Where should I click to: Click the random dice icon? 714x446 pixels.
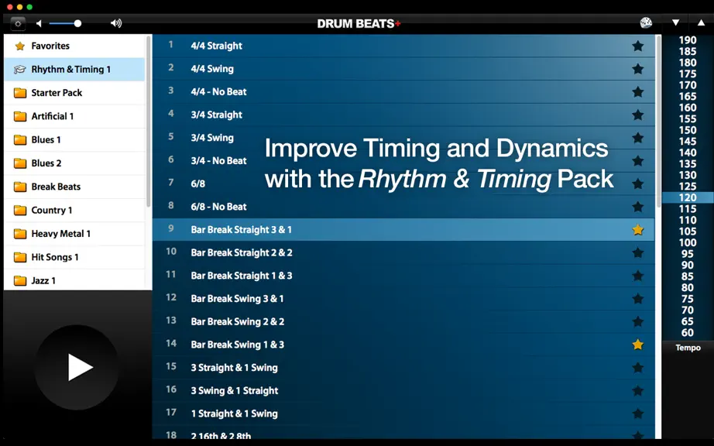(x=646, y=22)
